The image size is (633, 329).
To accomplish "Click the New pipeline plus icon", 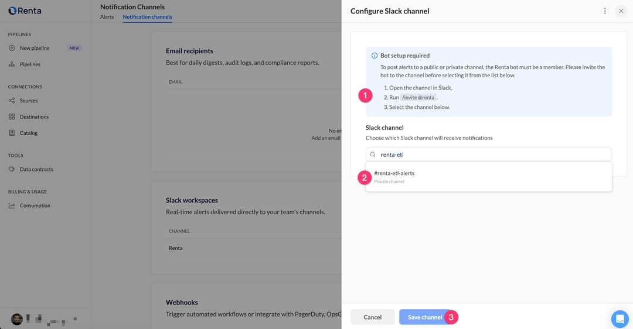I will [x=12, y=48].
